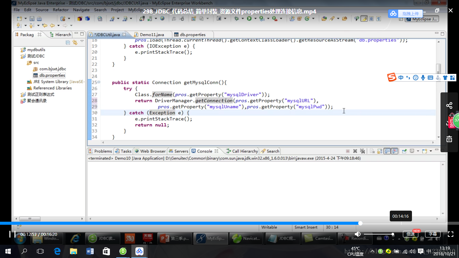Select the 聚会通讯录 project

pyautogui.click(x=34, y=101)
